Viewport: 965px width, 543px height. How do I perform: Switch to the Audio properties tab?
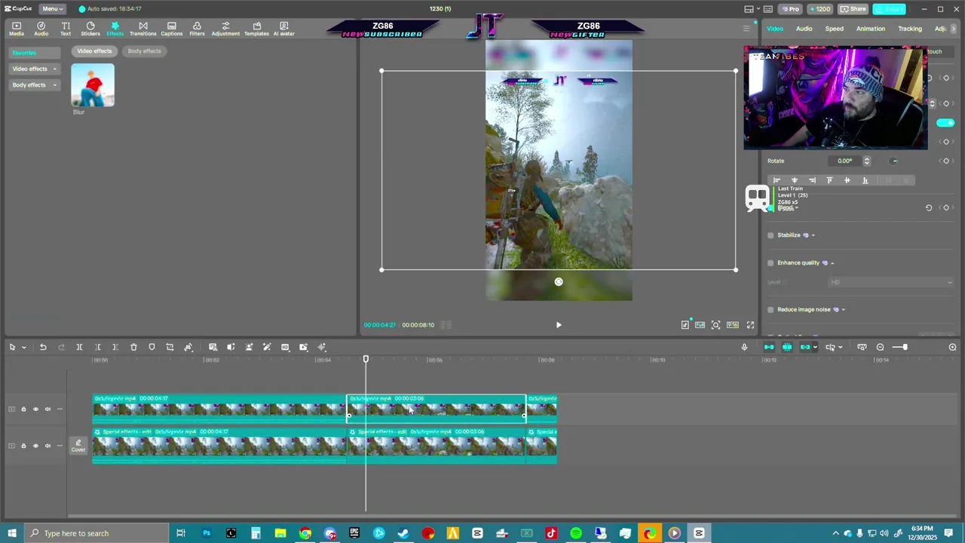(x=804, y=29)
